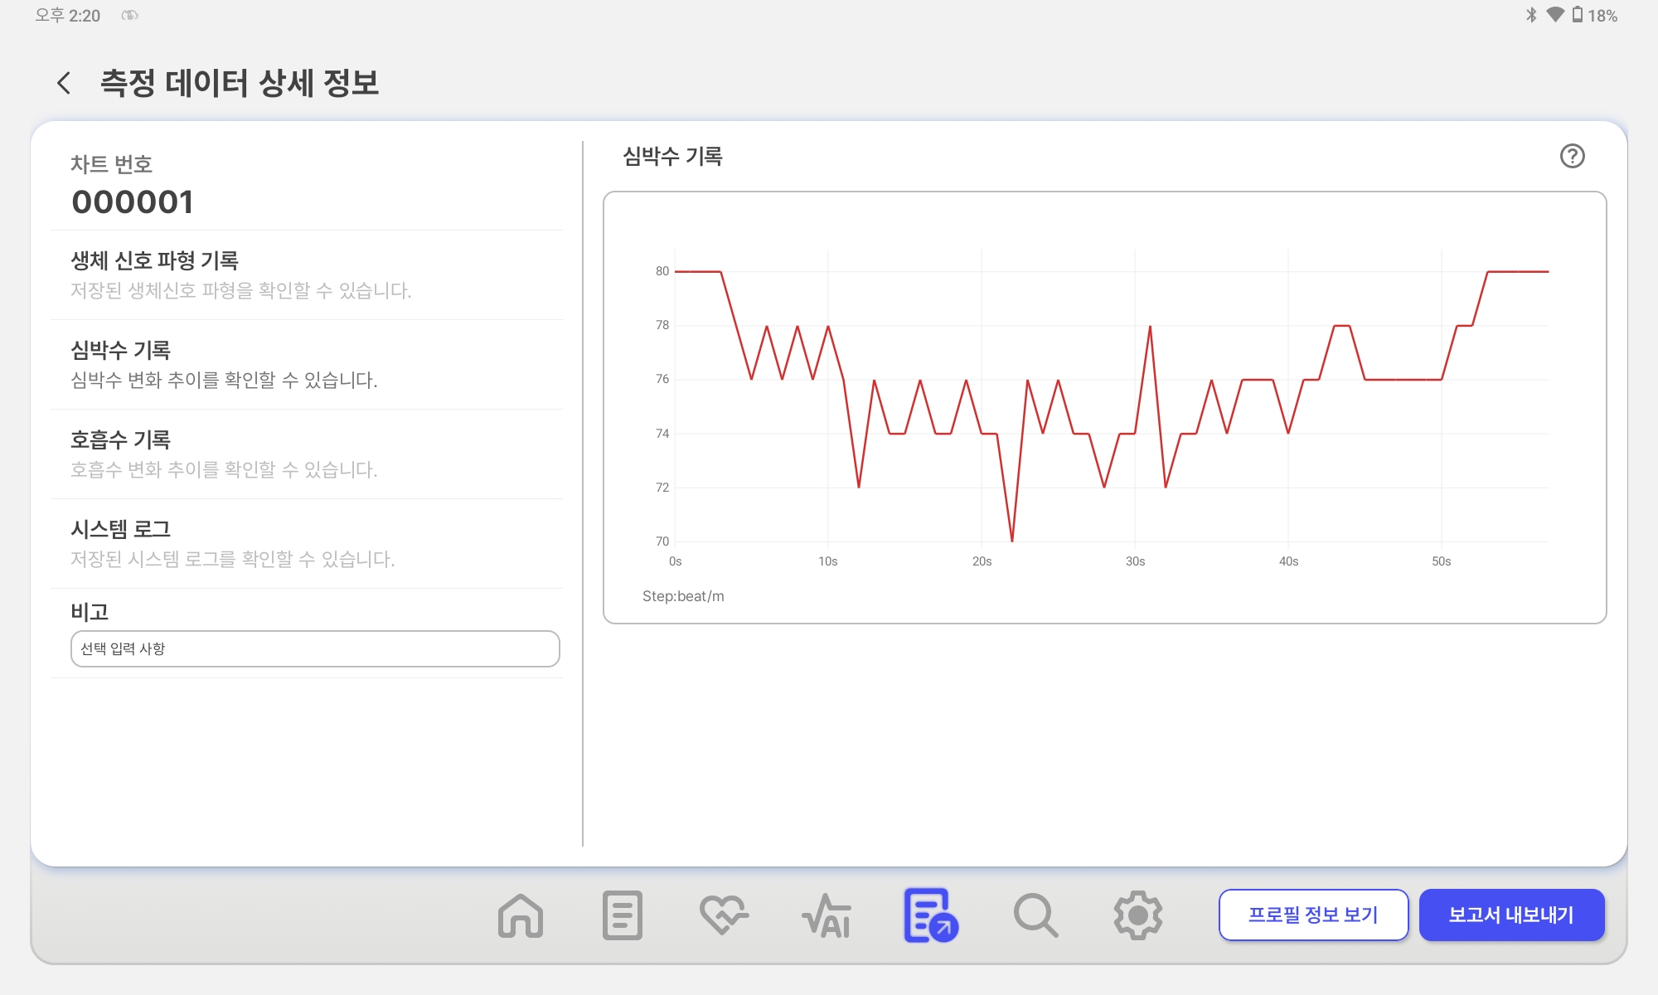Open the AI analysis icon
Image resolution: width=1658 pixels, height=995 pixels.
[827, 915]
